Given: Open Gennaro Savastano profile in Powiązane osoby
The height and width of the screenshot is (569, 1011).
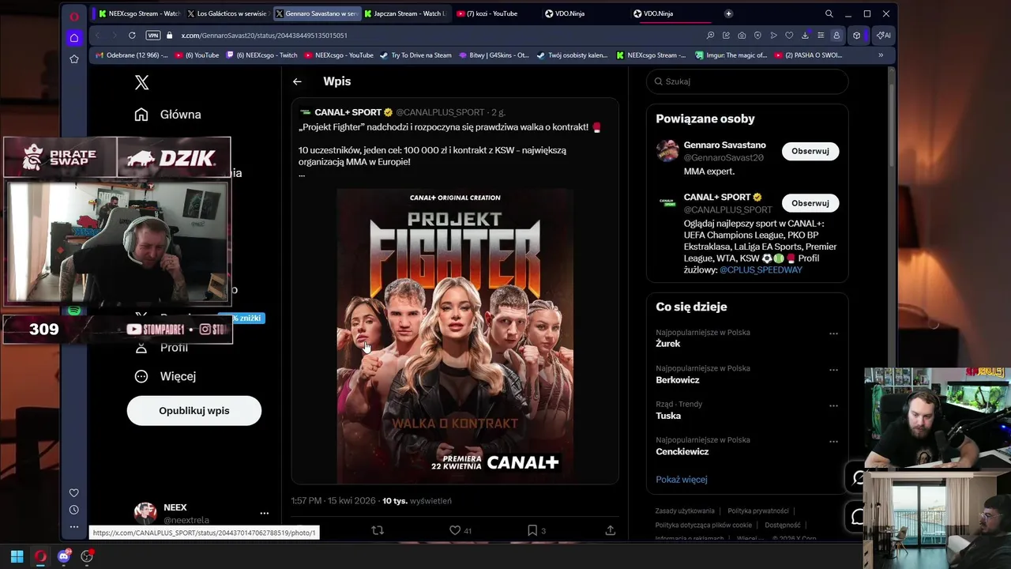Looking at the screenshot, I should pos(725,145).
